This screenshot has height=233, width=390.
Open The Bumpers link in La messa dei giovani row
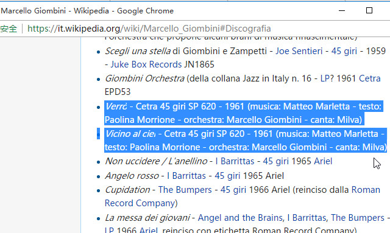pos(358,218)
